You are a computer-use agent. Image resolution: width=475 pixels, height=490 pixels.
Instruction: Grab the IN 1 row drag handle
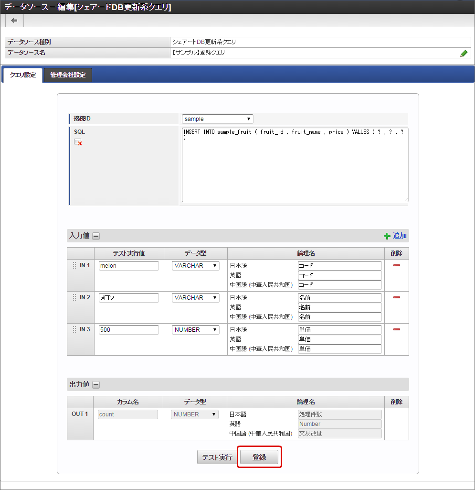74,265
